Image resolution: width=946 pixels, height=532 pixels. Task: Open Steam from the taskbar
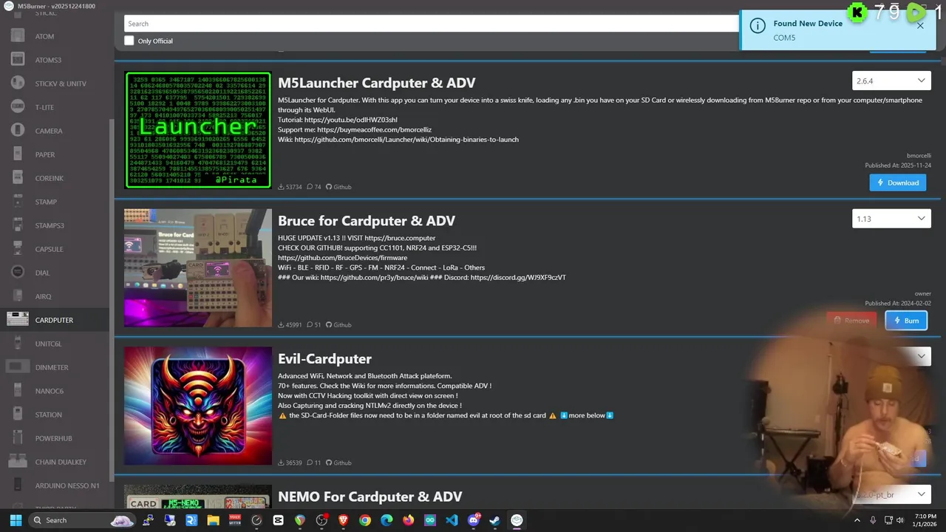tap(495, 520)
